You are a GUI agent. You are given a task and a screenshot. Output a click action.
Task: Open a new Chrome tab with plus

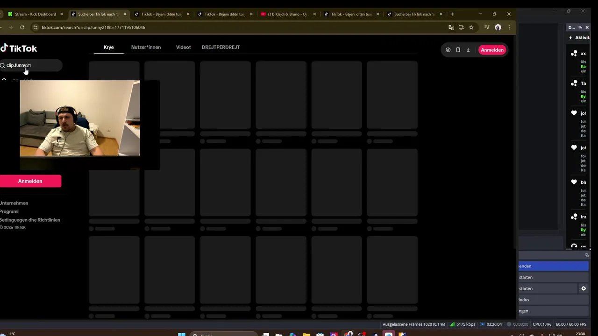pos(452,14)
